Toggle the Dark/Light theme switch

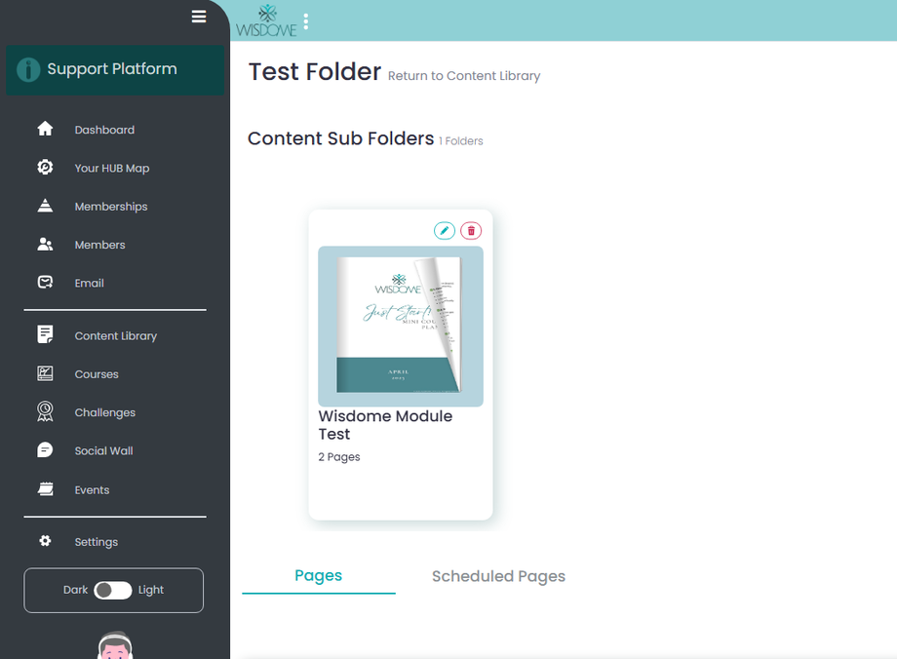pyautogui.click(x=113, y=590)
